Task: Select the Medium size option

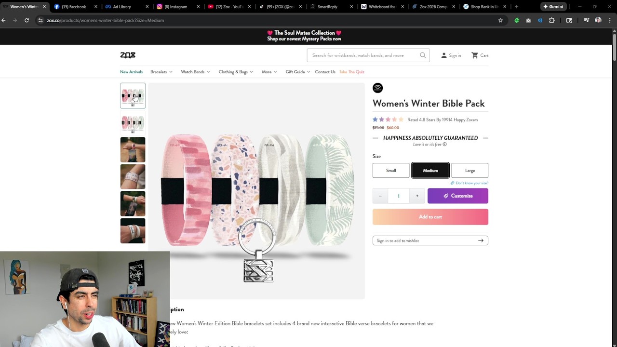Action: point(430,170)
